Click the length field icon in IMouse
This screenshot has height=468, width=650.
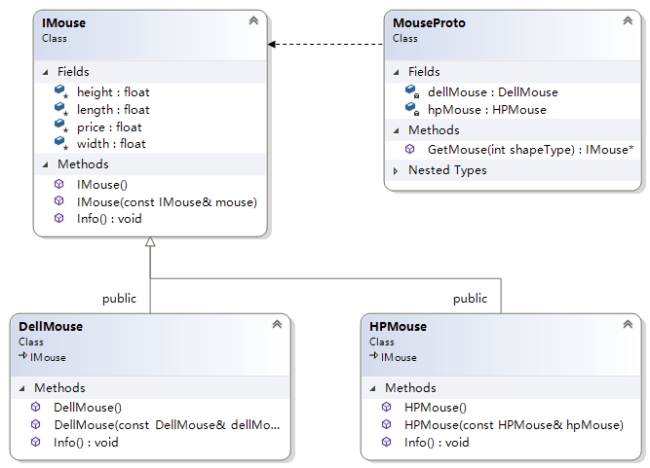point(61,109)
